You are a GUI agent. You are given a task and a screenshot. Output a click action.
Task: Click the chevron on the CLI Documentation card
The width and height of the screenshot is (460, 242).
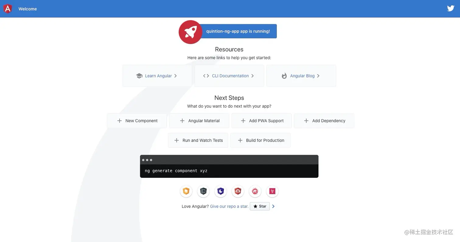253,76
